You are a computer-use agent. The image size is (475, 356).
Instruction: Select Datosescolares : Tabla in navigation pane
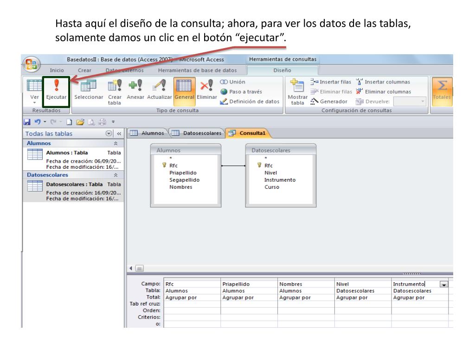click(x=74, y=190)
